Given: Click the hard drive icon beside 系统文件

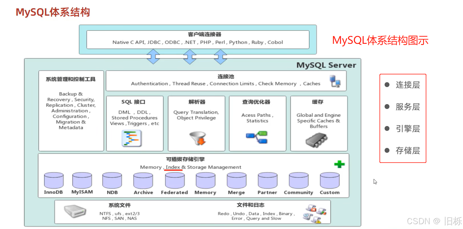Looking at the screenshot, I should click(x=75, y=211).
